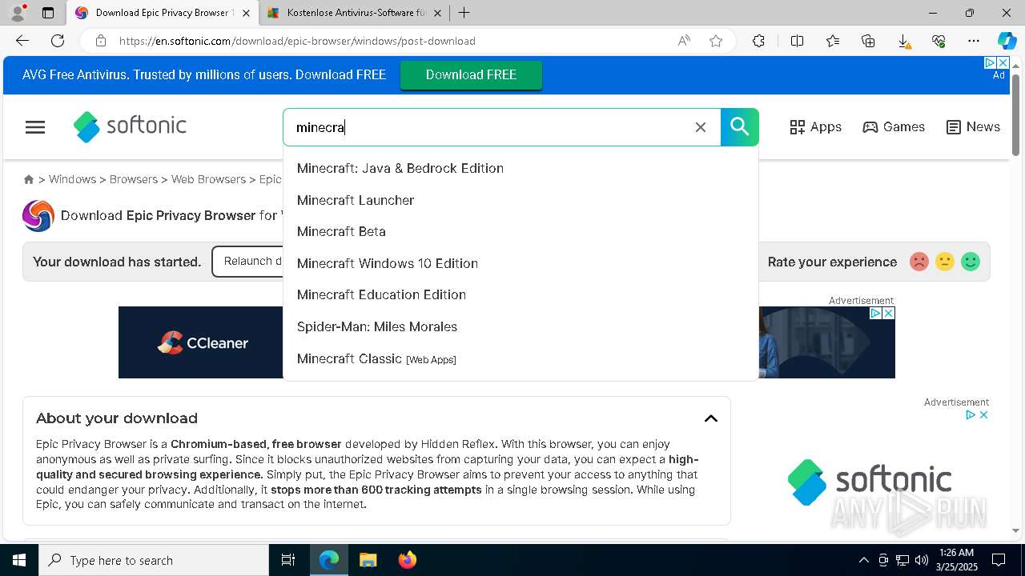View site information lock icon
Viewport: 1025px width, 576px height.
point(101,41)
